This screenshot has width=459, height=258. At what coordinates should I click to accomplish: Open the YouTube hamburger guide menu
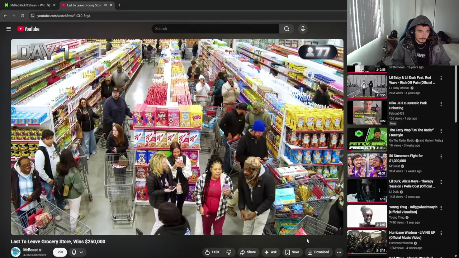click(x=9, y=29)
